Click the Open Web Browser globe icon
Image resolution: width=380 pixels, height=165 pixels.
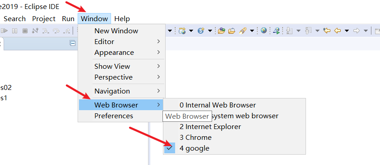pos(264,31)
